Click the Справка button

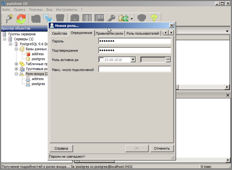[61, 148]
